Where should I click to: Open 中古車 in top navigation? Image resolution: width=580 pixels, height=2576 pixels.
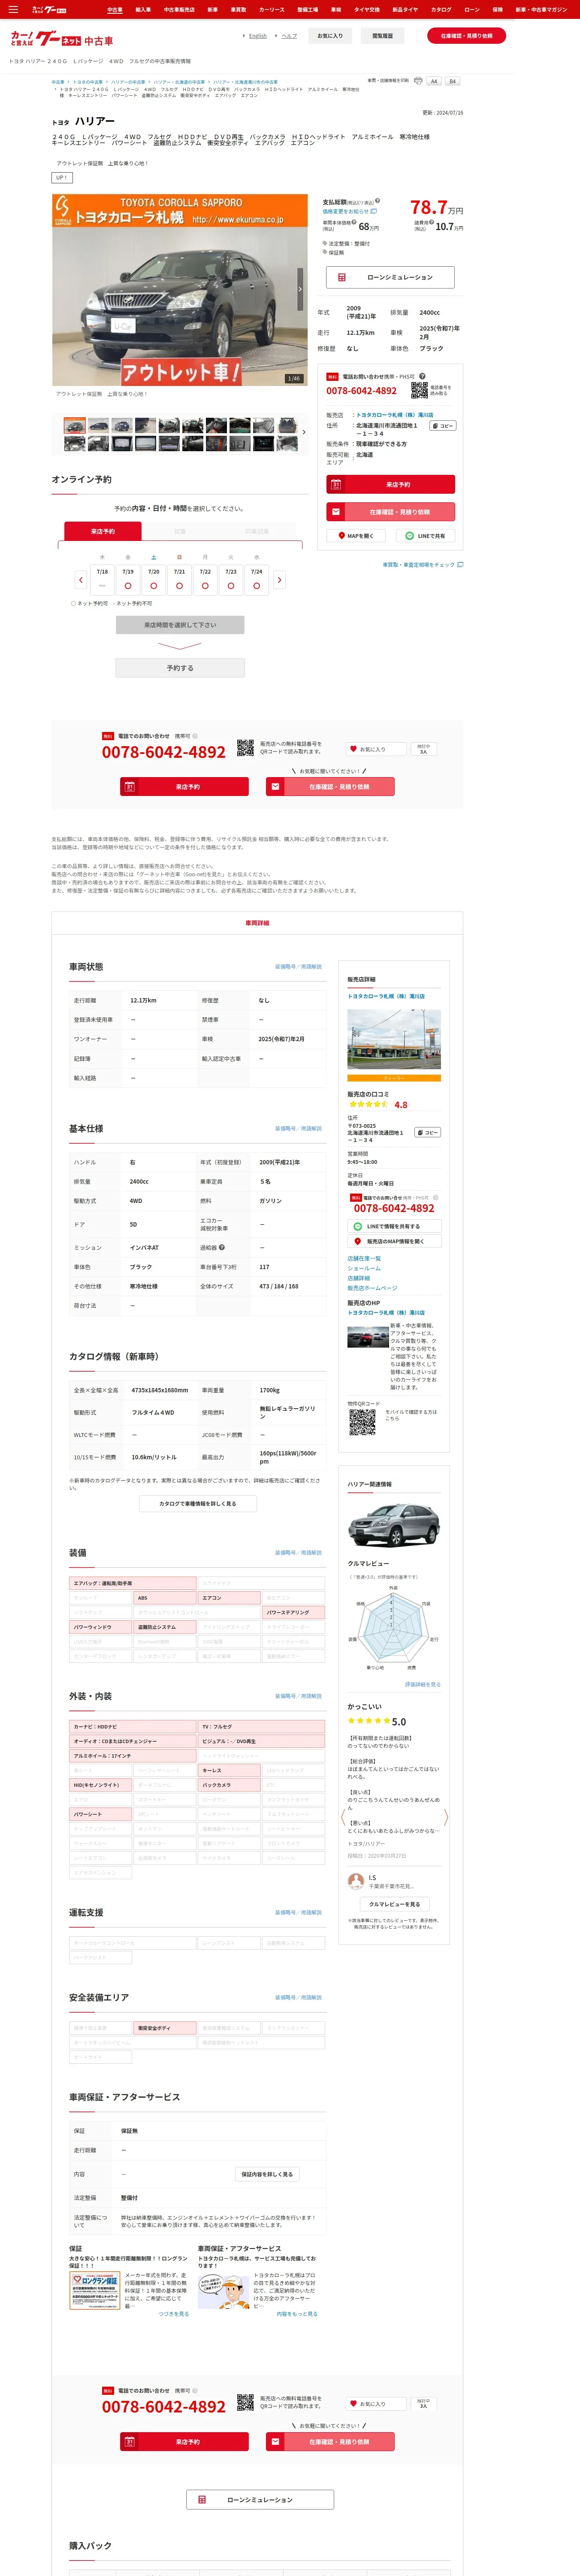(115, 10)
